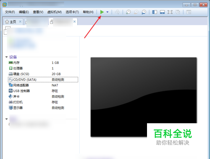Screen dimensions: 210x159
Task: Collapse the 设备 section
Action: click(x=6, y=57)
